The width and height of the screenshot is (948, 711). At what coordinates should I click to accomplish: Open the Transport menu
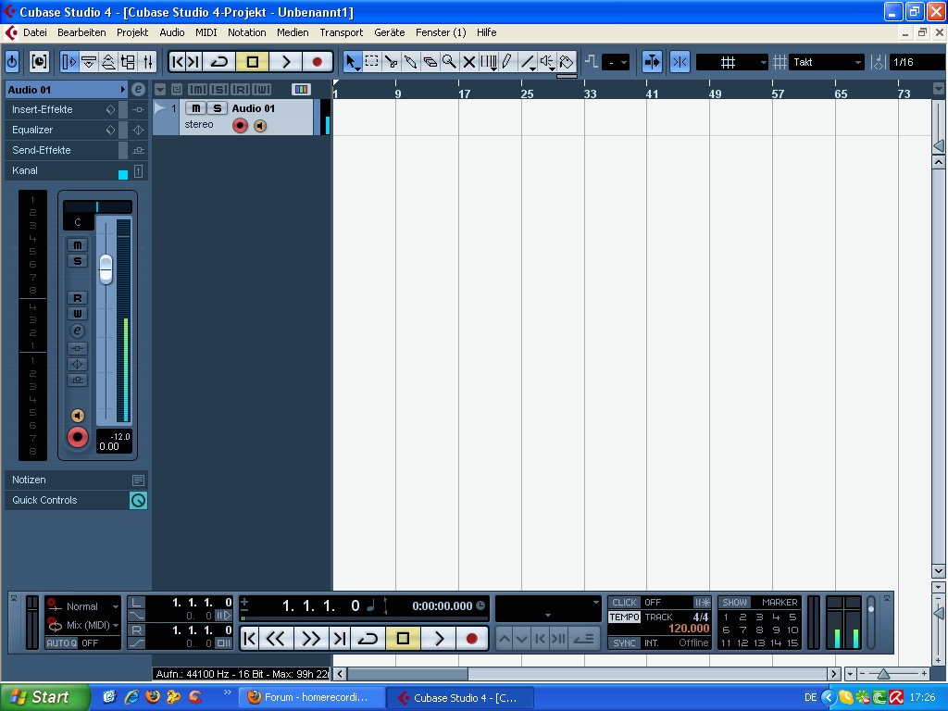point(342,32)
